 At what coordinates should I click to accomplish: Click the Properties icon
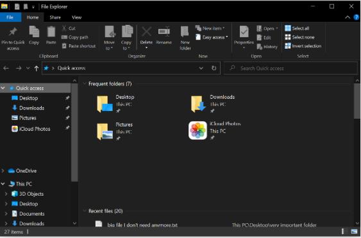point(244,32)
